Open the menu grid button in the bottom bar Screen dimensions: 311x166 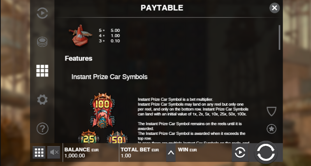[x=39, y=152]
